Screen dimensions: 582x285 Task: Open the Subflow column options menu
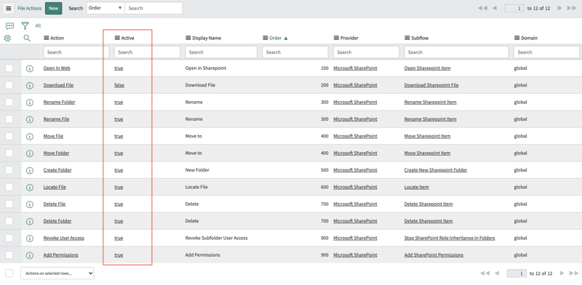[407, 38]
